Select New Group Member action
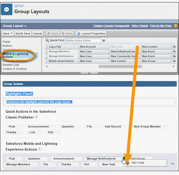This screenshot has height=175, width=179. pos(150,127)
